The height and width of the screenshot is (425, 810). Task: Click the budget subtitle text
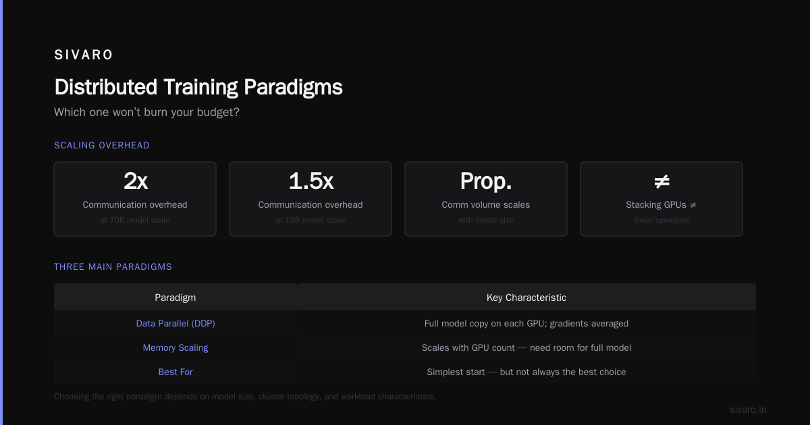[x=146, y=112]
